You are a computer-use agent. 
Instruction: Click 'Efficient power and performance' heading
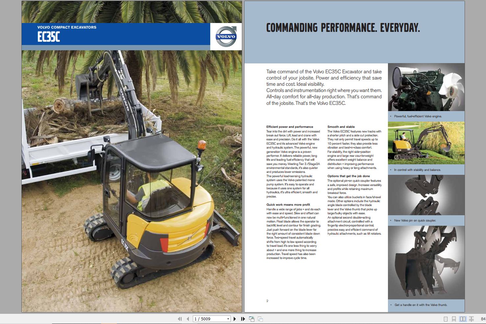(x=290, y=127)
